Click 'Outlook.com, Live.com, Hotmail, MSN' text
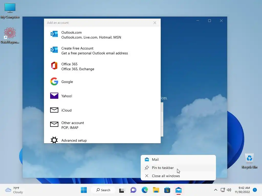 (x=91, y=37)
